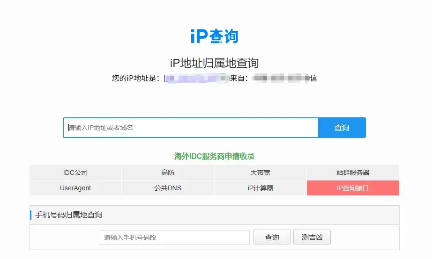The height and width of the screenshot is (259, 432).
Task: Click the iP查询 site logo
Action: (x=214, y=36)
